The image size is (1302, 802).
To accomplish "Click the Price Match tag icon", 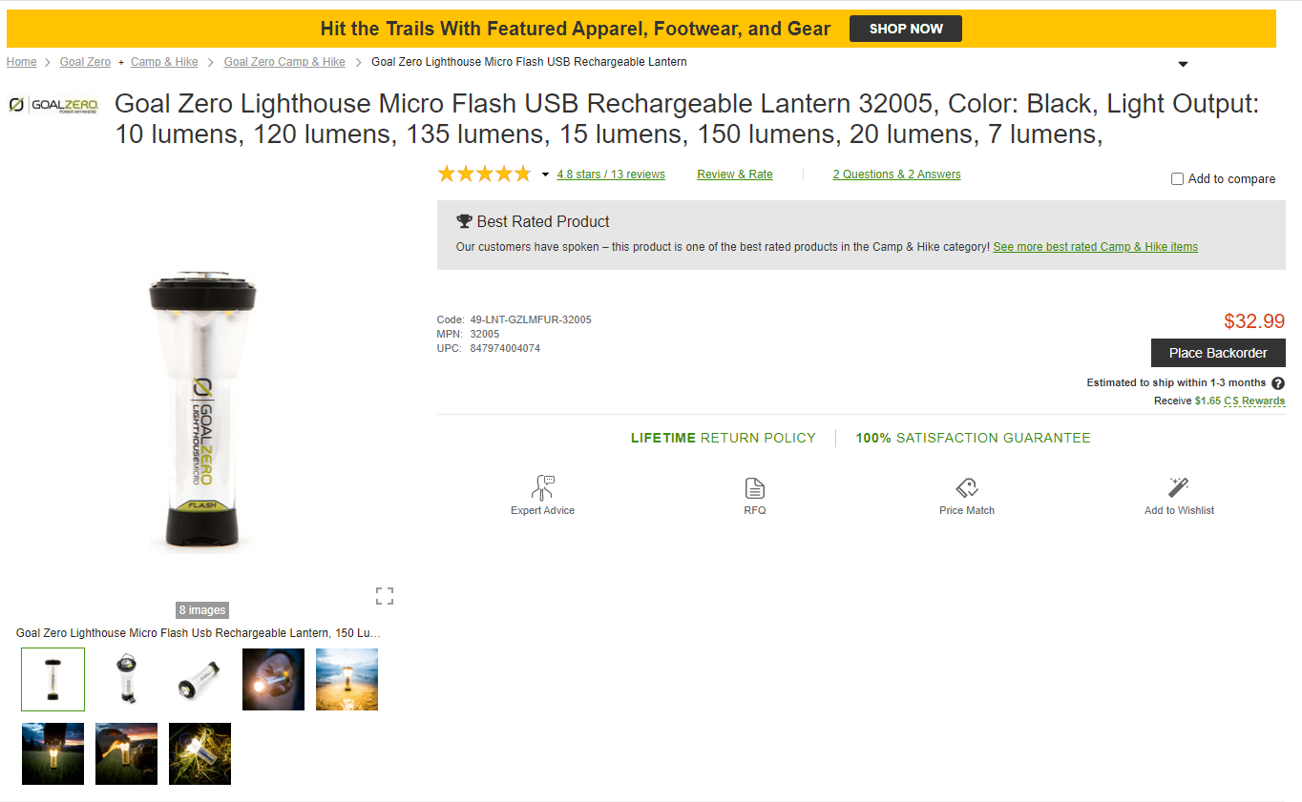I will pyautogui.click(x=967, y=488).
